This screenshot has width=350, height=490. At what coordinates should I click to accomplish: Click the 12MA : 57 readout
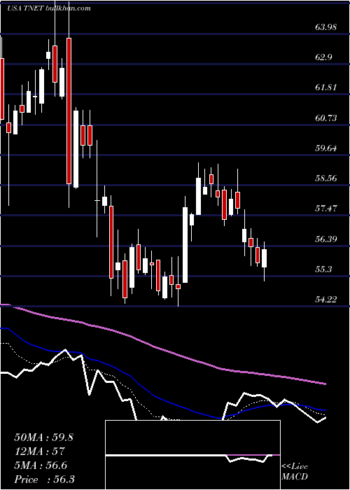click(39, 451)
